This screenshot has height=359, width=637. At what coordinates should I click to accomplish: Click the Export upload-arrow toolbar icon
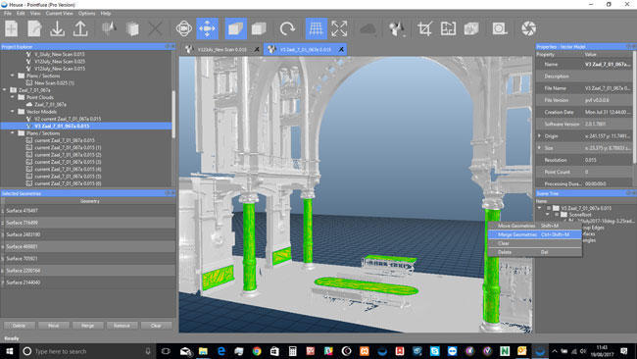coord(80,28)
